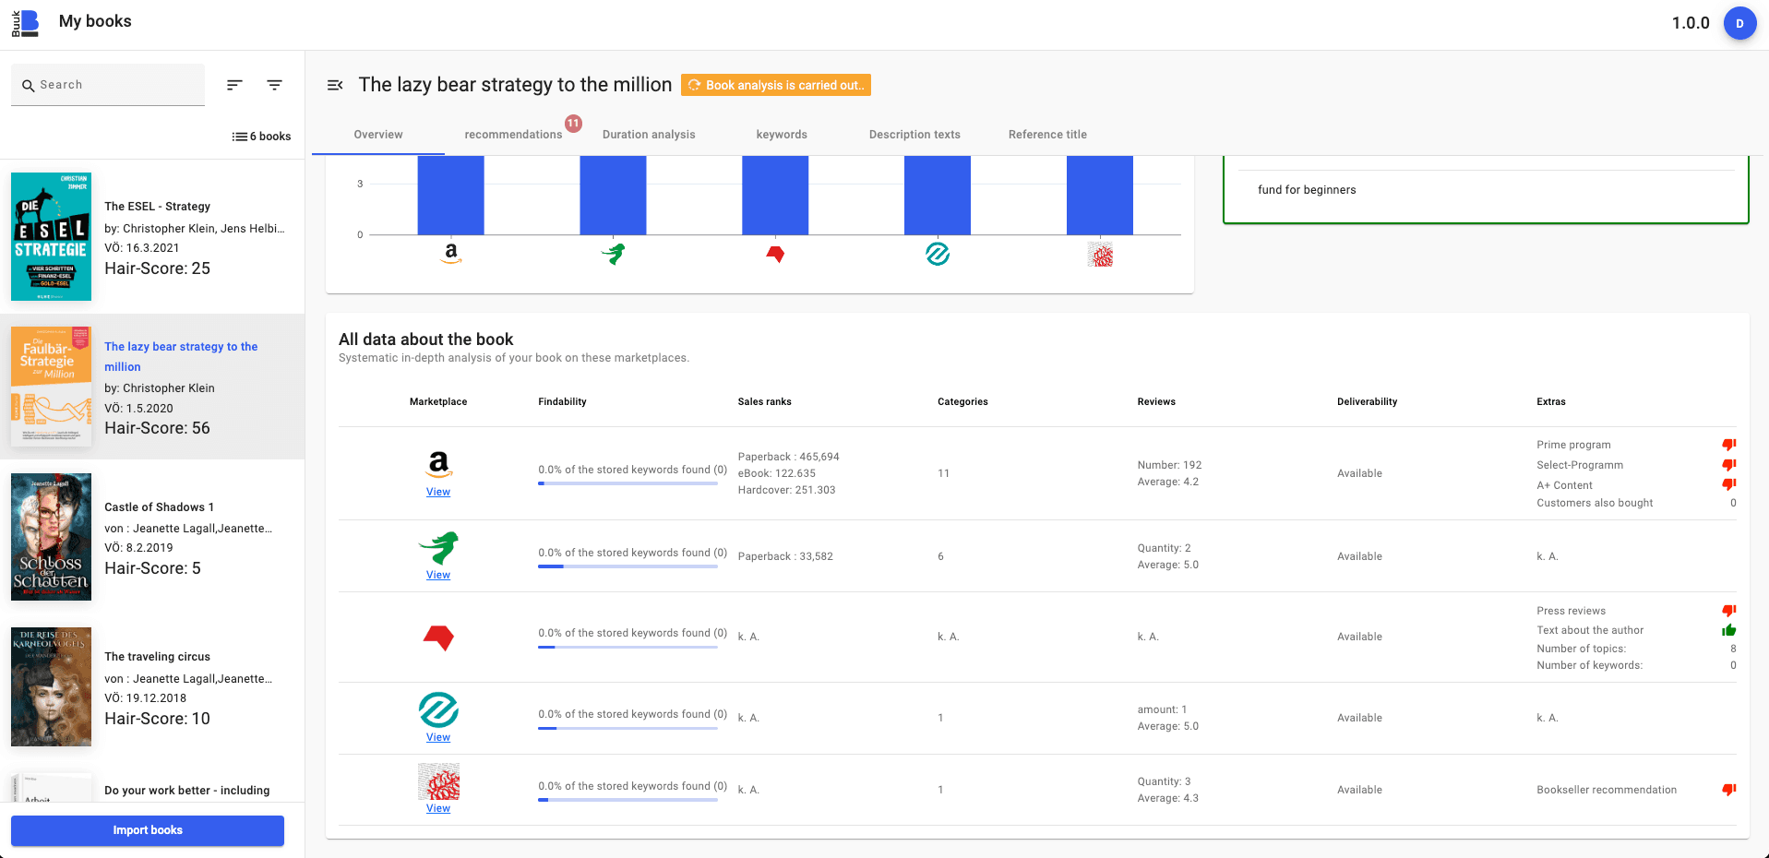Click the Import books button

148,830
